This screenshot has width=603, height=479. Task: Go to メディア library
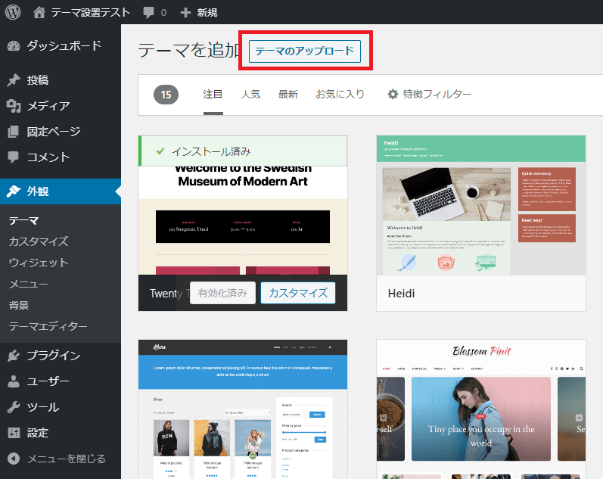click(x=48, y=106)
